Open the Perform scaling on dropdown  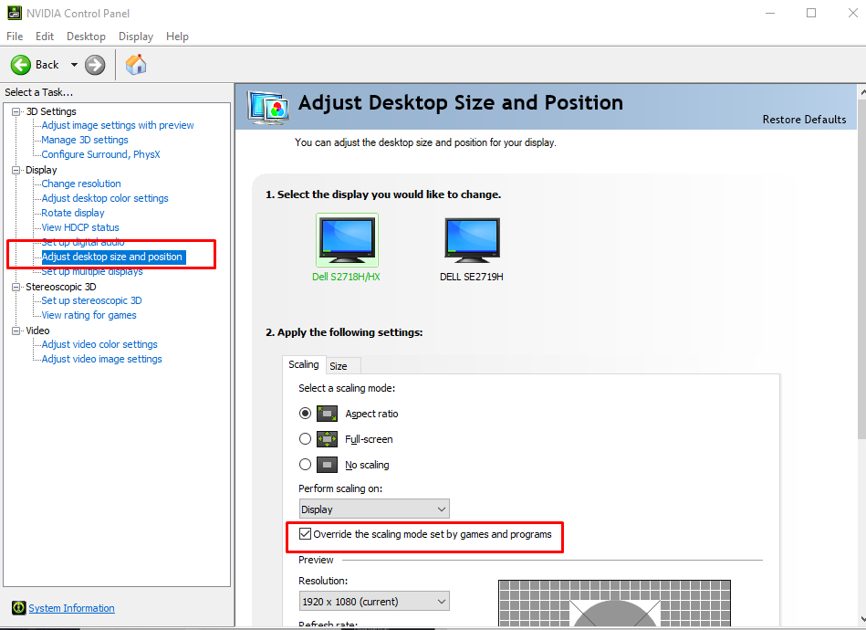tap(374, 509)
